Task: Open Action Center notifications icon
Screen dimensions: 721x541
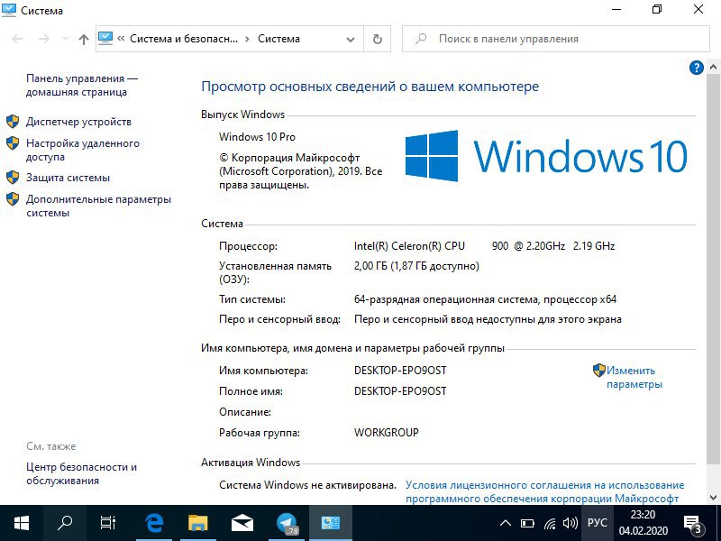Action: pyautogui.click(x=693, y=523)
